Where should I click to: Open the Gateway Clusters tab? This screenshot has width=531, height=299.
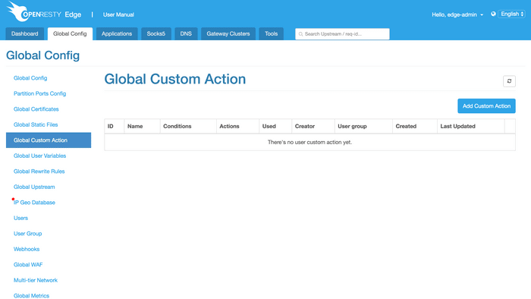[228, 34]
